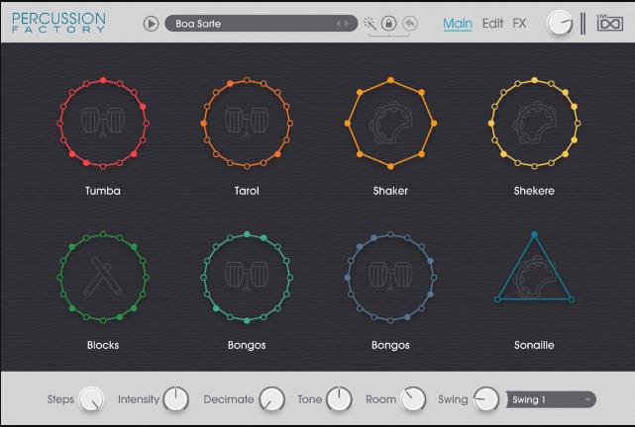The height and width of the screenshot is (427, 635).
Task: Open the Boa Sorte preset menu
Action: [x=248, y=23]
